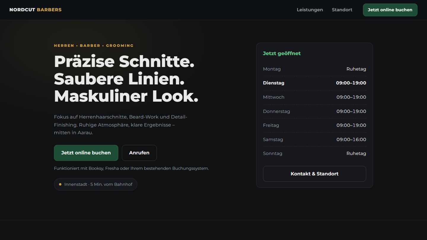Click the header Jetzt online buchen button
The image size is (427, 240).
(x=390, y=10)
